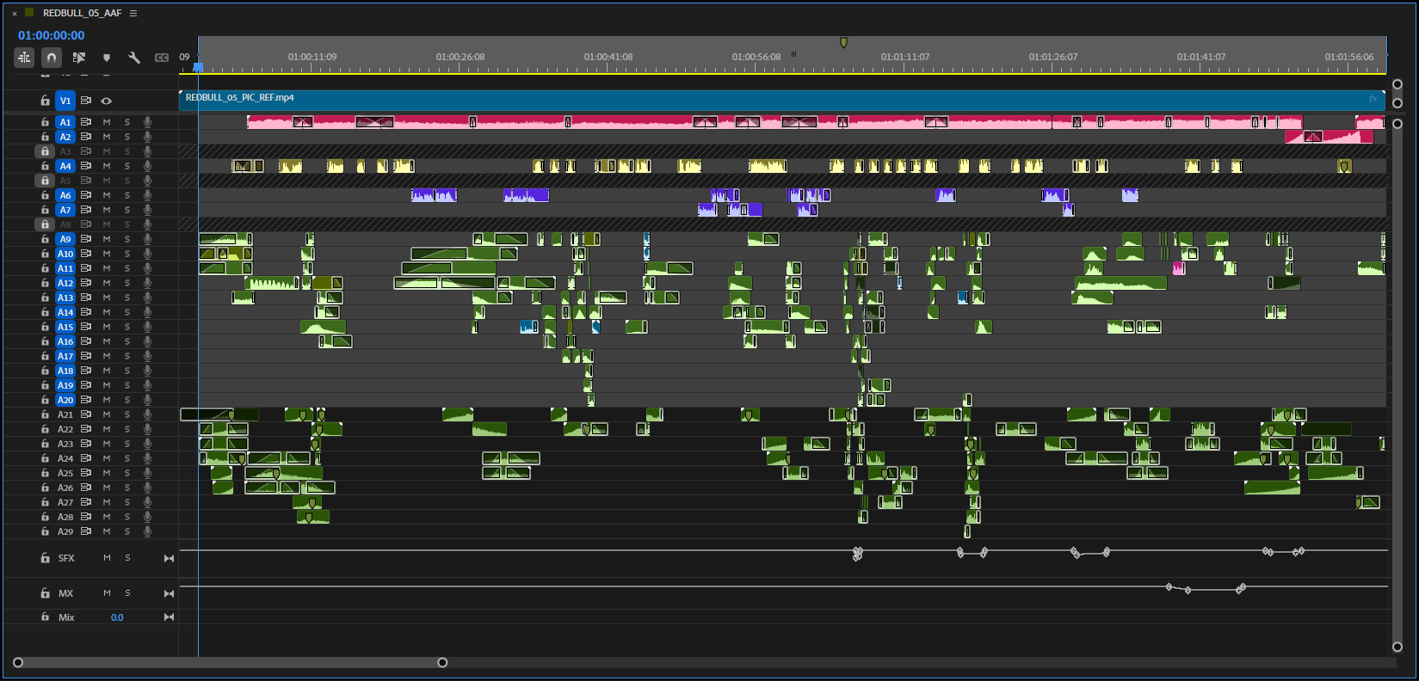Target the A9 audio track

tap(65, 239)
